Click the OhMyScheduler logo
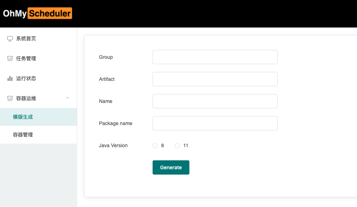The image size is (357, 207). click(x=38, y=14)
